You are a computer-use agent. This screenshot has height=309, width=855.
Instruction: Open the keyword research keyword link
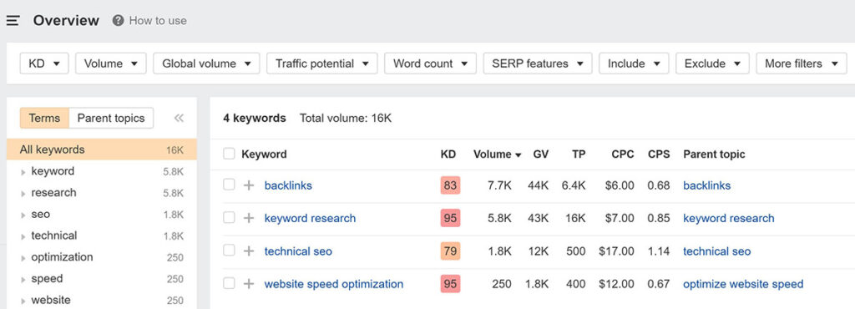tap(310, 218)
